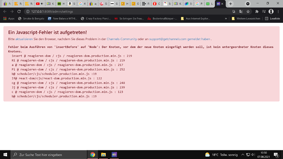Bookmark this page with the star icon
This screenshot has height=159, width=283.
point(248,11)
